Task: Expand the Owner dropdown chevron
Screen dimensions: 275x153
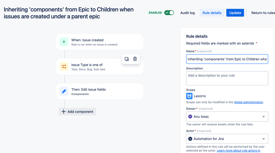Action: 264,116
